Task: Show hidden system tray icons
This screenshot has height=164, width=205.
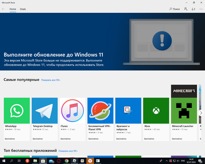Action: pyautogui.click(x=166, y=161)
